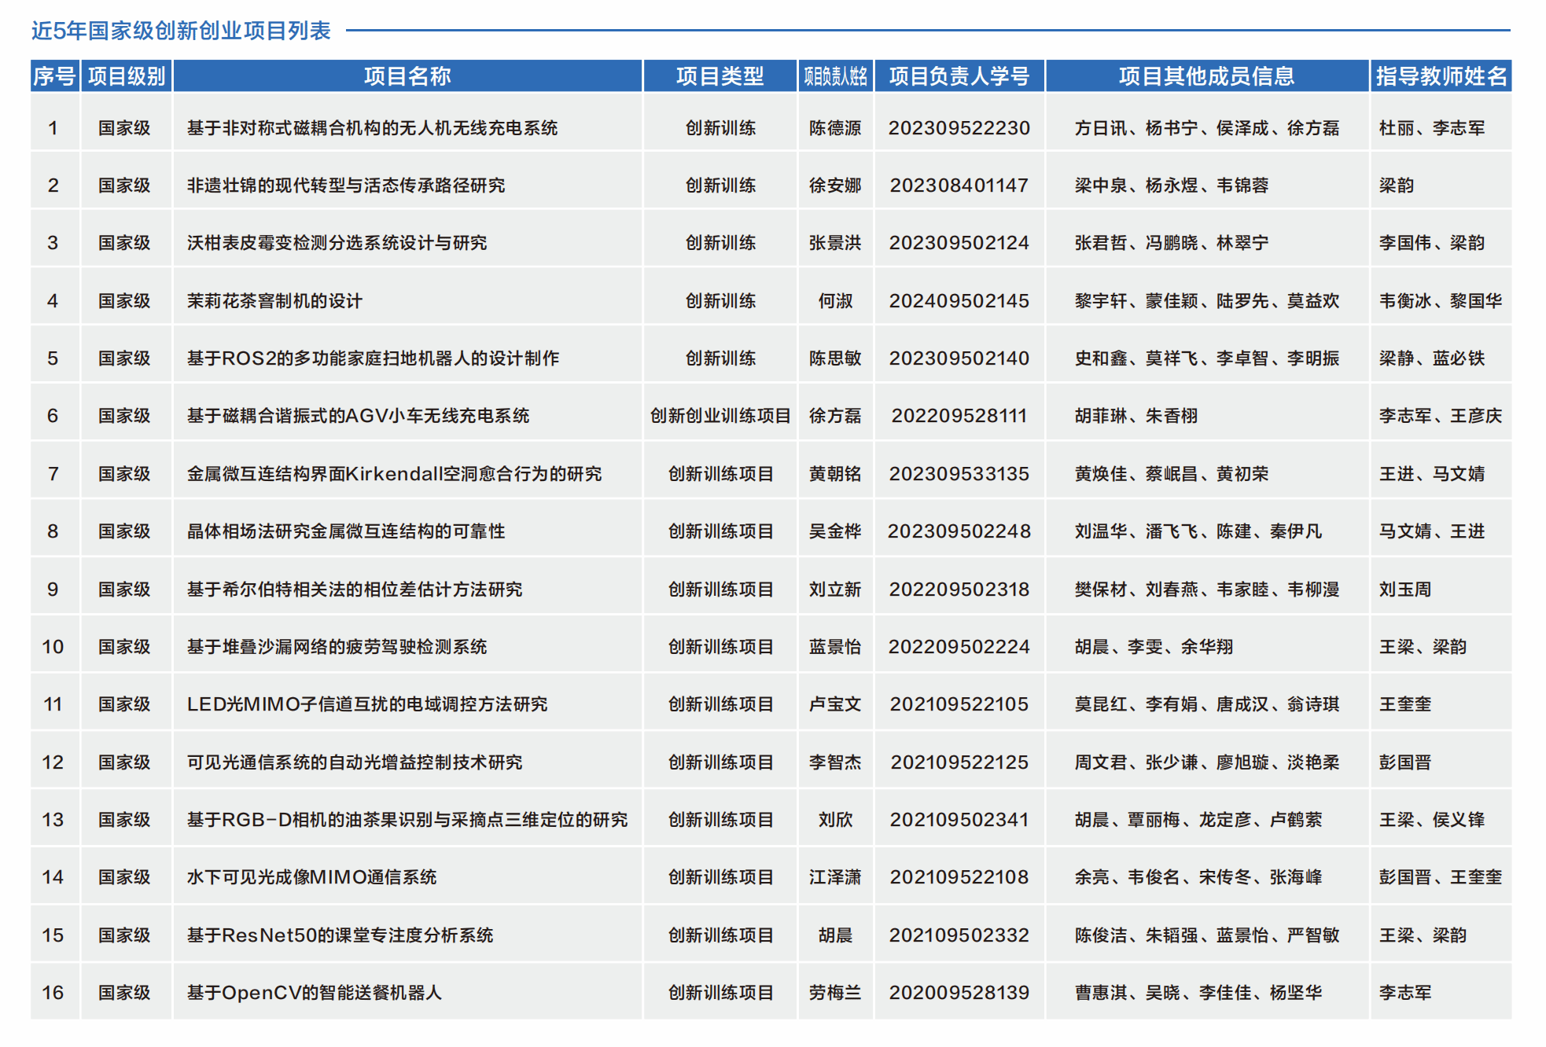Screen dimensions: 1546x1047
Task: Click project 水下可见光成像MIMO通信系统
Action: (311, 877)
